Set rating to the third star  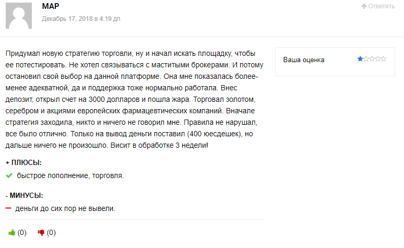pyautogui.click(x=372, y=59)
